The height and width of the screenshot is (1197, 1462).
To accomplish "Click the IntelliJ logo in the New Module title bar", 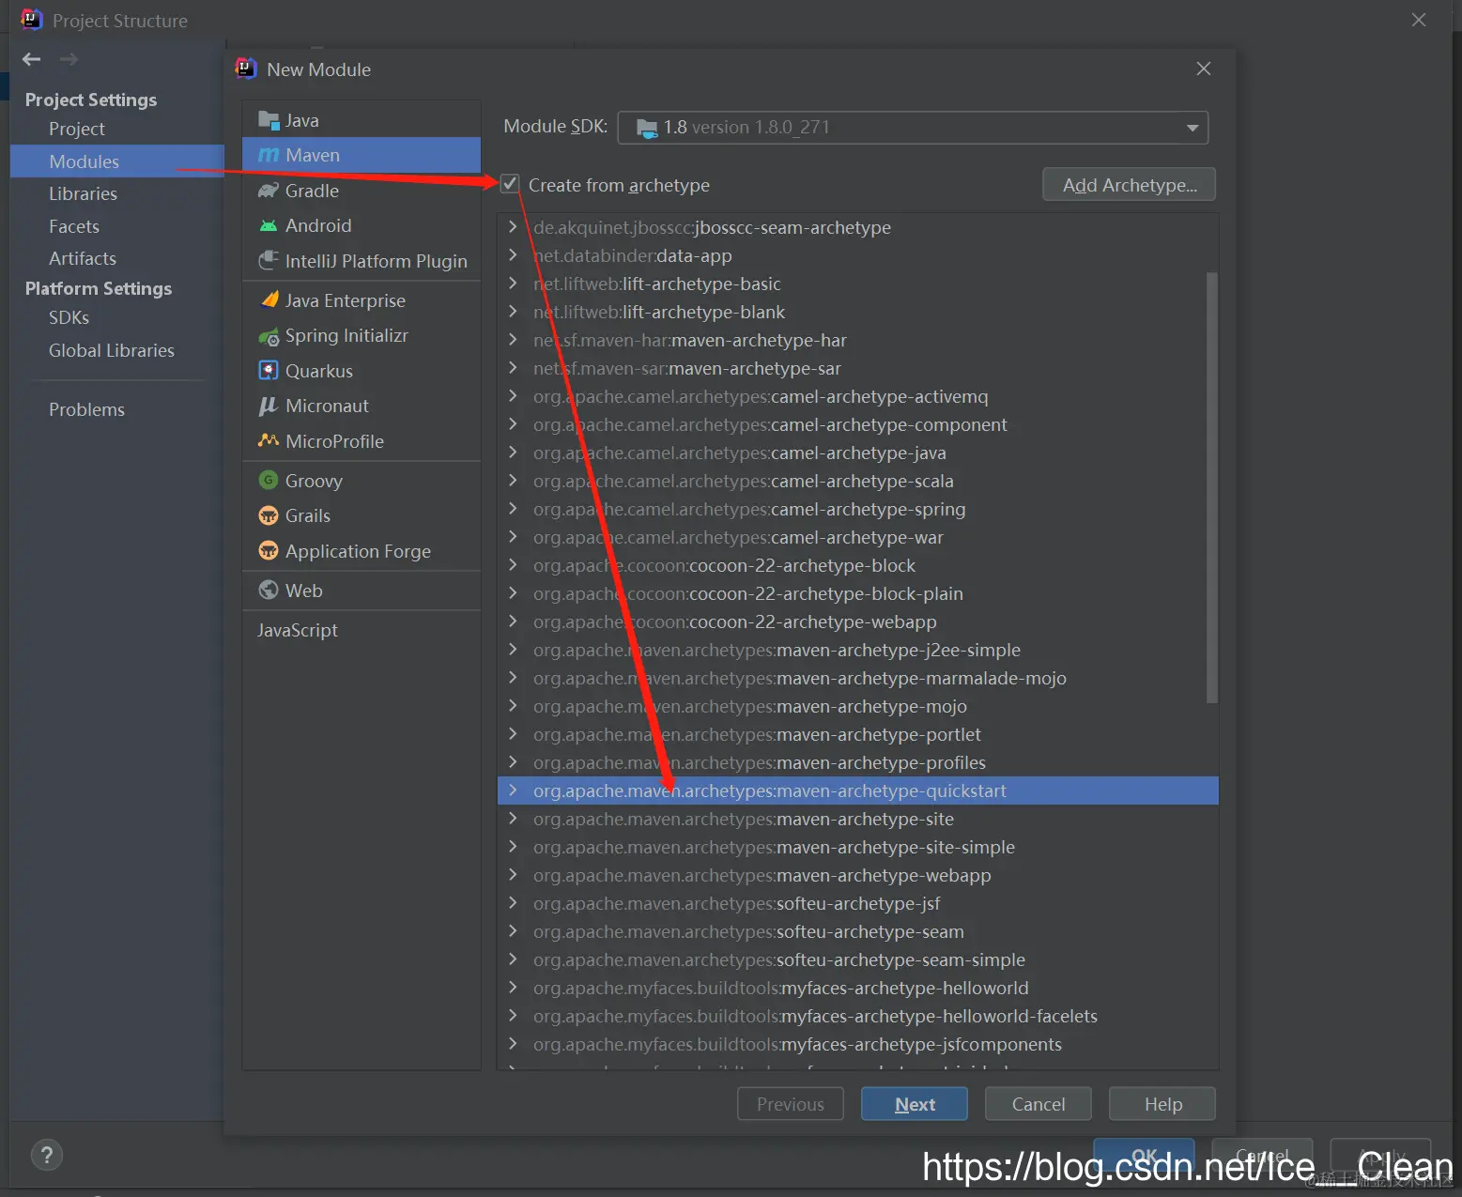I will [246, 69].
